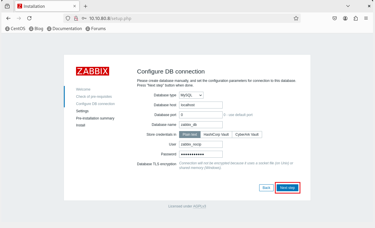Click the "Connection will not be encrypted" note
The width and height of the screenshot is (375, 228).
pyautogui.click(x=236, y=166)
